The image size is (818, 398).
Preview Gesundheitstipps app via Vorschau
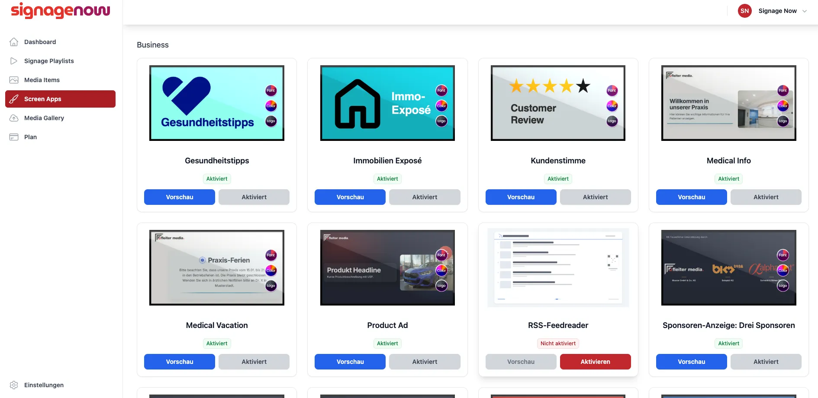pos(180,197)
